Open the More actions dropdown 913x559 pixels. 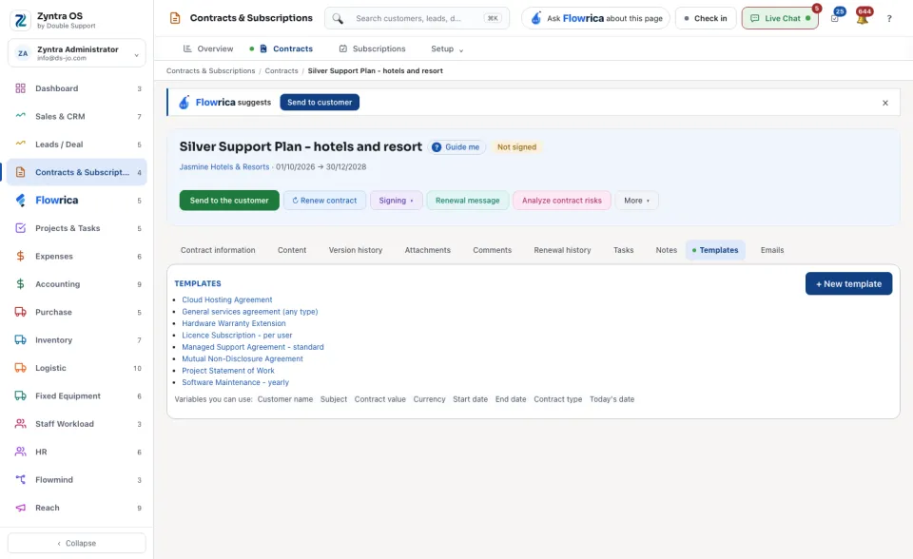(x=636, y=201)
